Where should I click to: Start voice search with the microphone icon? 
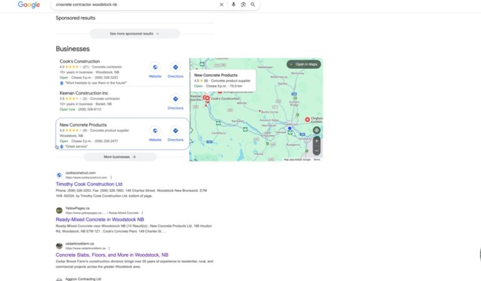click(x=234, y=4)
